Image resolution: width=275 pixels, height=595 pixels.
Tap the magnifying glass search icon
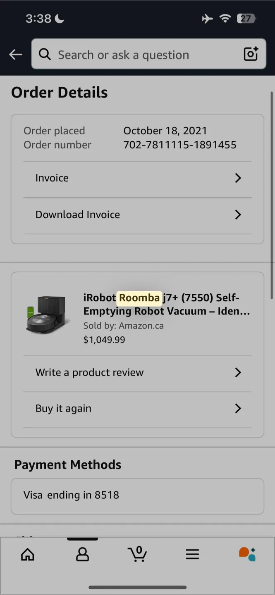click(x=45, y=54)
